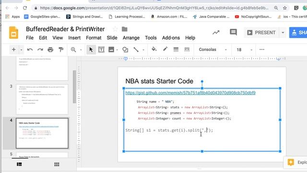Open the insert image dropdown arrow
The image size is (307, 173).
[117, 50]
